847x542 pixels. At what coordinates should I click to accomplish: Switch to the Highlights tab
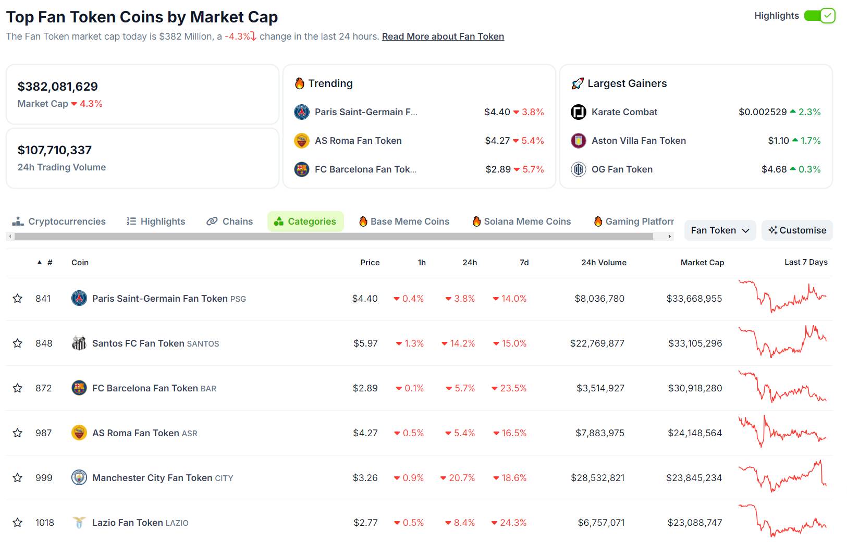point(156,221)
